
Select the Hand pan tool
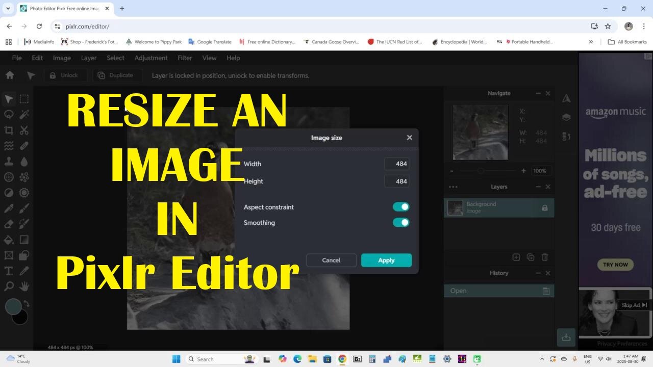[x=24, y=286]
